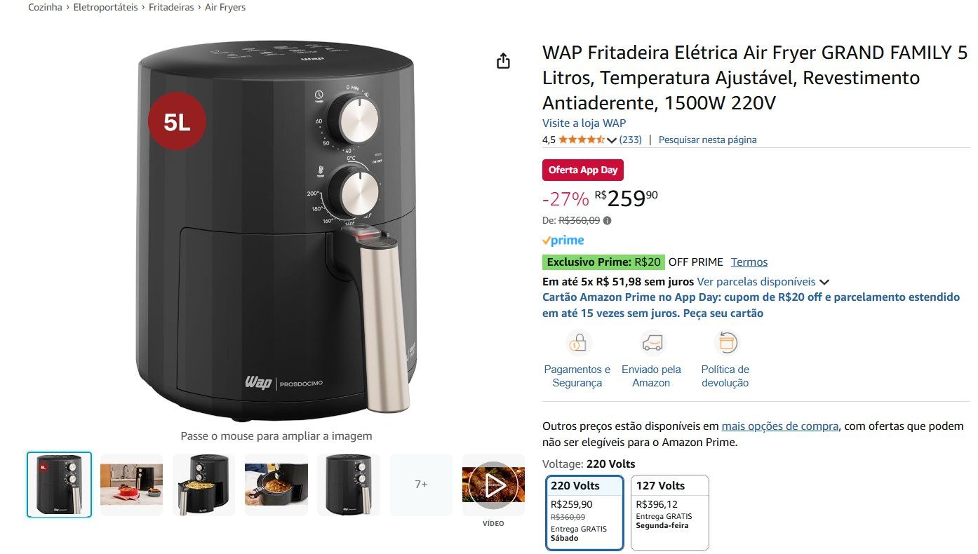Play the product video thumbnail
This screenshot has width=978, height=554.
tap(493, 485)
